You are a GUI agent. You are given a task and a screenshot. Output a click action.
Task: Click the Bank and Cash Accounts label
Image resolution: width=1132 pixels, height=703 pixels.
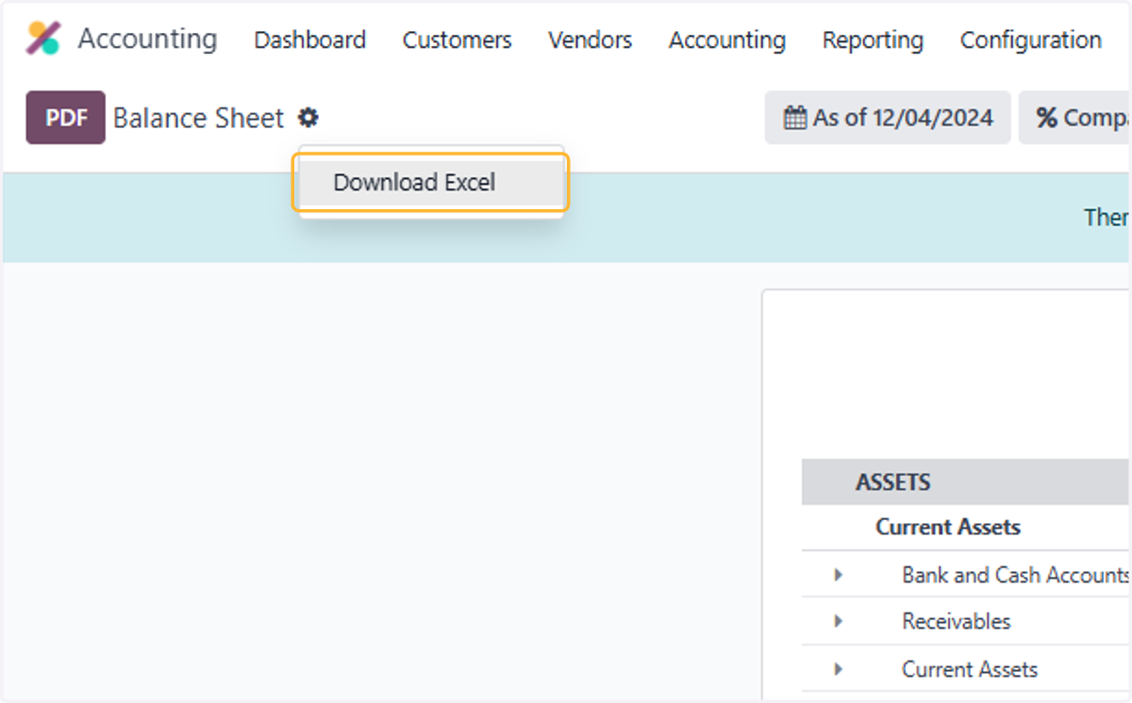pos(1016,575)
